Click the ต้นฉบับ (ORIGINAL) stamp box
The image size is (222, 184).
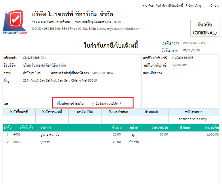tap(204, 29)
